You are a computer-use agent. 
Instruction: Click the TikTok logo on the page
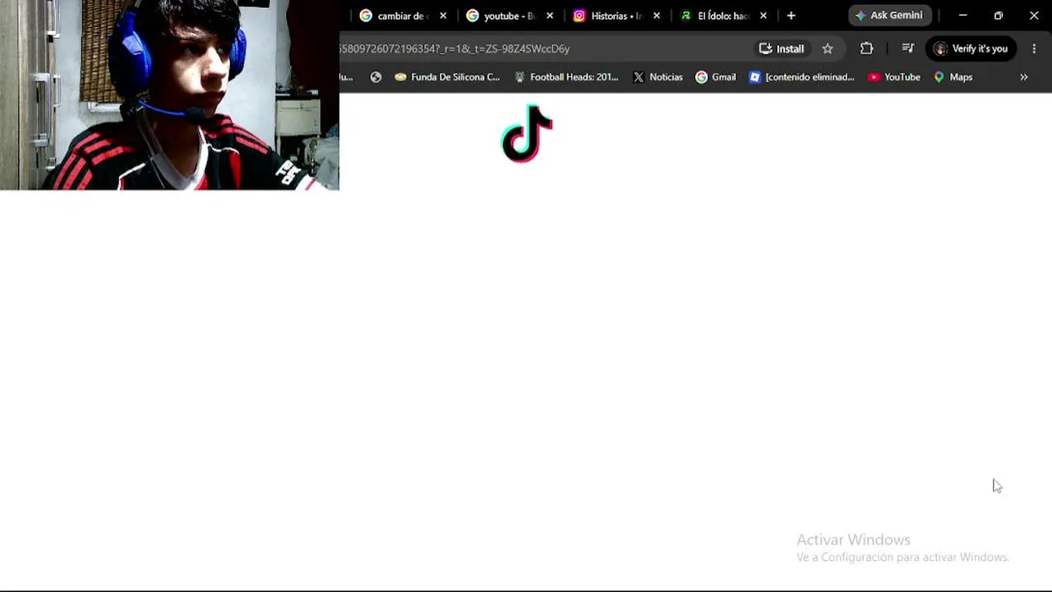coord(527,133)
